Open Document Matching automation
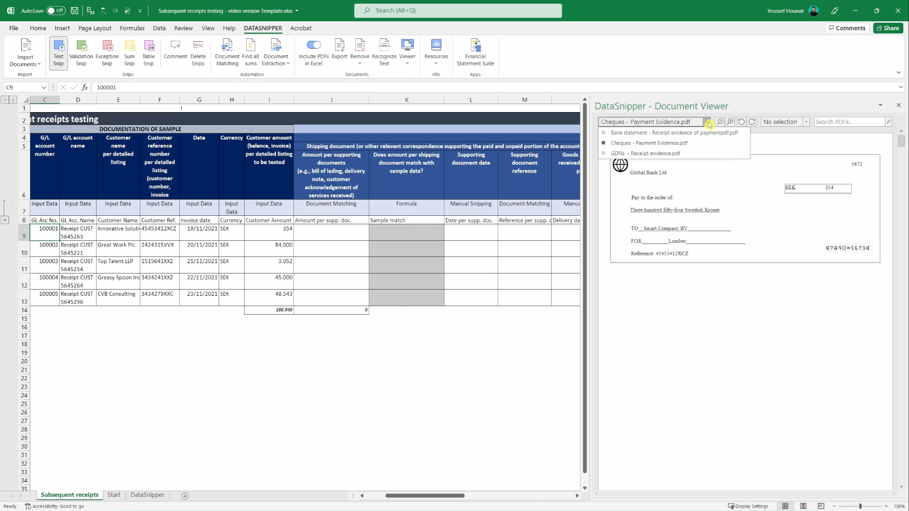Image resolution: width=909 pixels, height=511 pixels. [227, 52]
